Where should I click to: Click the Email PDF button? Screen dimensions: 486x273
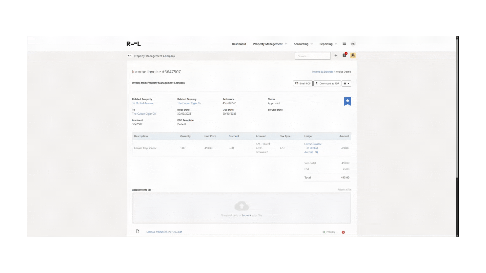point(303,83)
